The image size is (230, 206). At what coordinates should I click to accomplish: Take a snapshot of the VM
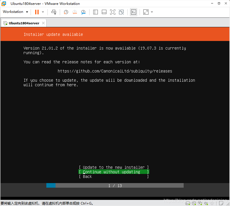point(66,12)
